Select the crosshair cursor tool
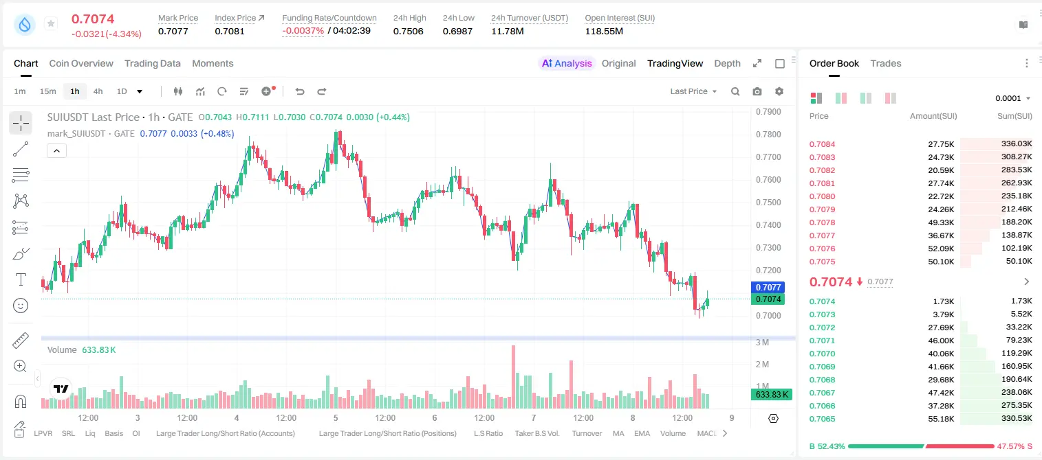Image resolution: width=1042 pixels, height=460 pixels. pyautogui.click(x=21, y=124)
